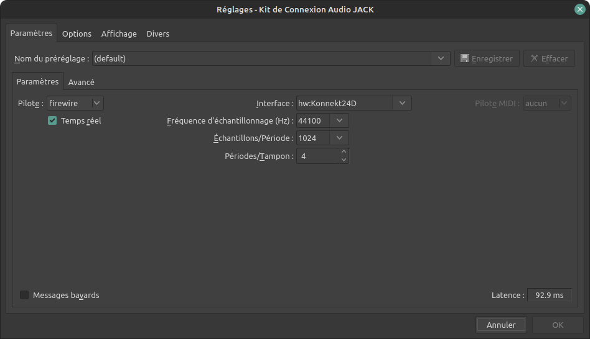Open the Fréquence d'échantillonnage dropdown
The width and height of the screenshot is (590, 339).
[x=339, y=120]
